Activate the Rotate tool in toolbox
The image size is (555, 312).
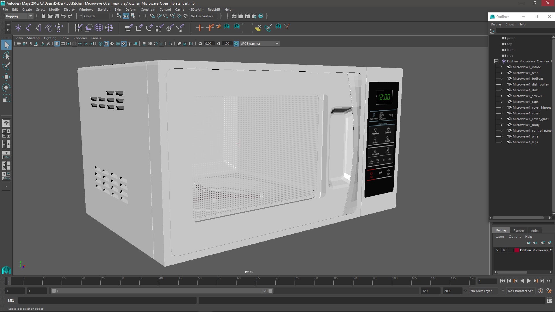click(6, 87)
